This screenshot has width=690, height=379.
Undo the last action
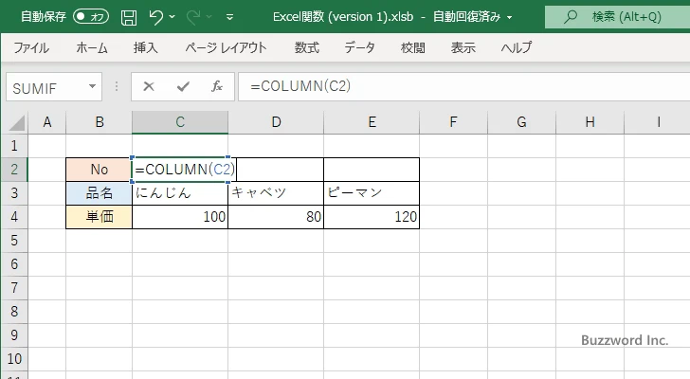pos(155,17)
